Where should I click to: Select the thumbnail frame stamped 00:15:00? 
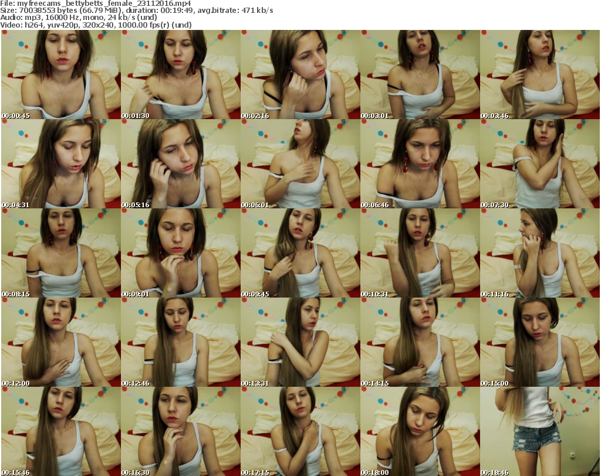(540, 342)
